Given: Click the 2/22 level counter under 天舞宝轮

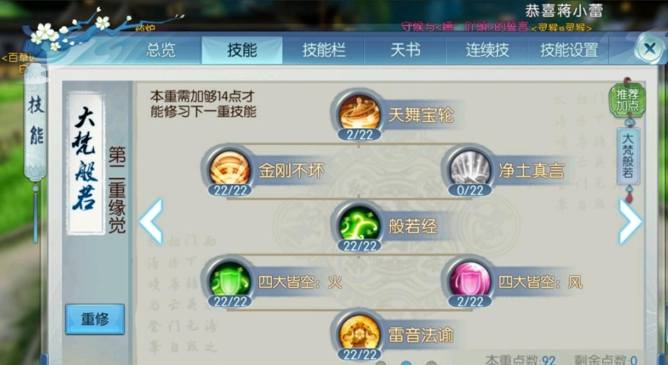Looking at the screenshot, I should (x=360, y=135).
